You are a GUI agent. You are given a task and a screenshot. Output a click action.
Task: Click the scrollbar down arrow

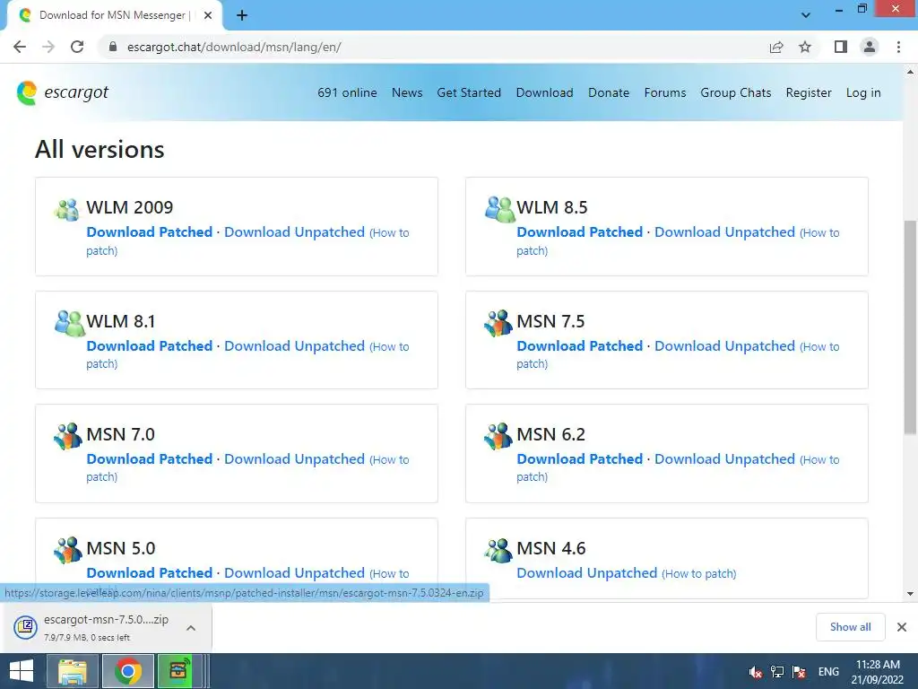(x=910, y=594)
